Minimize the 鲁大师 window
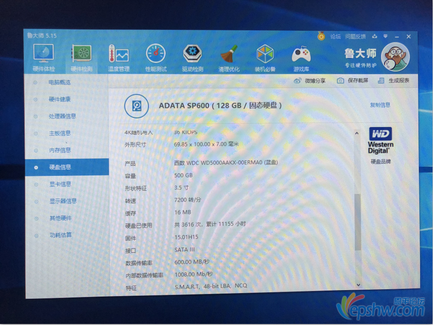 pyautogui.click(x=397, y=37)
